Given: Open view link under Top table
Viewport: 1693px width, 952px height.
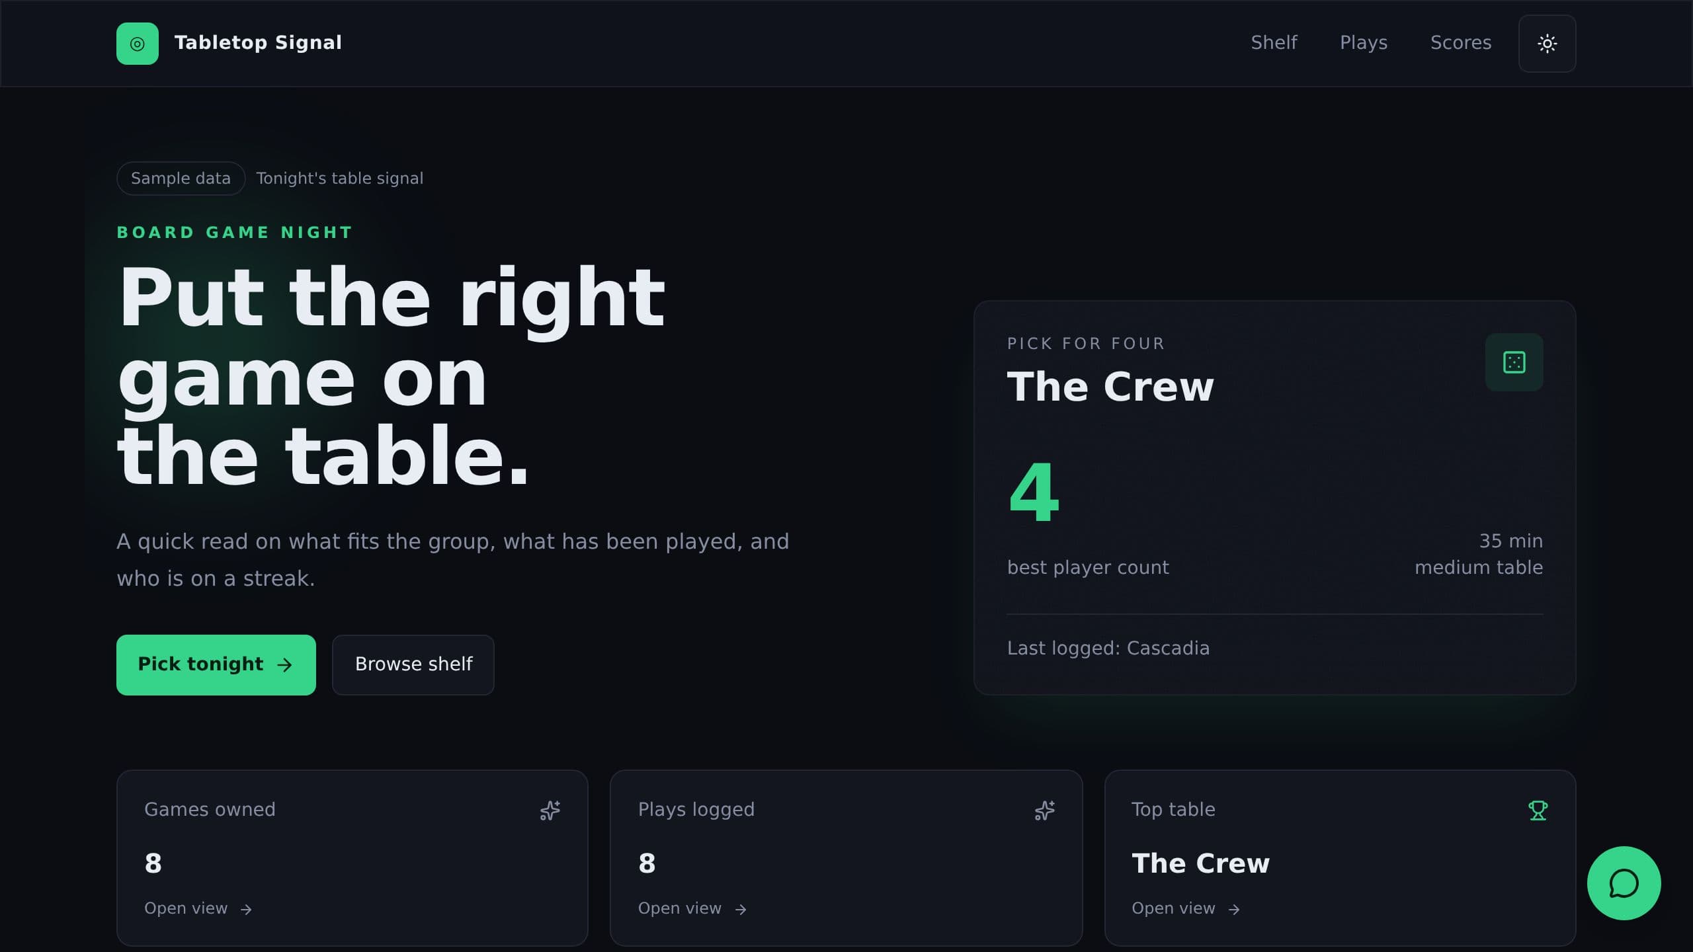Looking at the screenshot, I should tap(1186, 909).
